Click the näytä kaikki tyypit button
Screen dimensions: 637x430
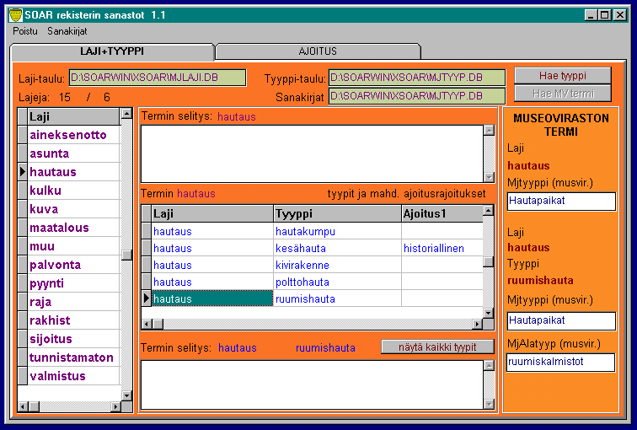pyautogui.click(x=438, y=347)
